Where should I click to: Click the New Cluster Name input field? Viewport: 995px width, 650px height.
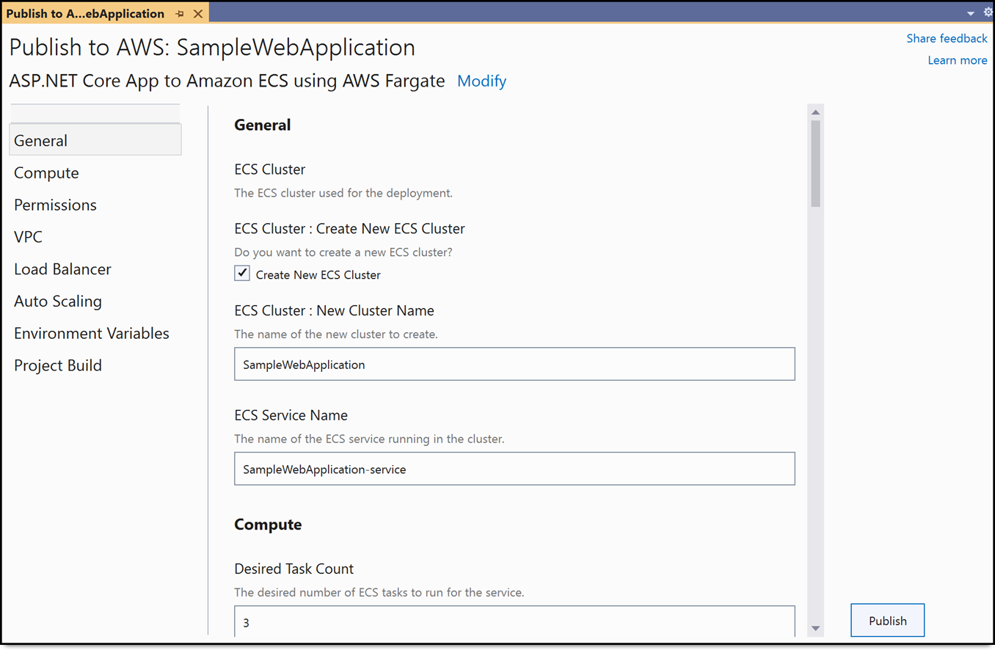[514, 364]
